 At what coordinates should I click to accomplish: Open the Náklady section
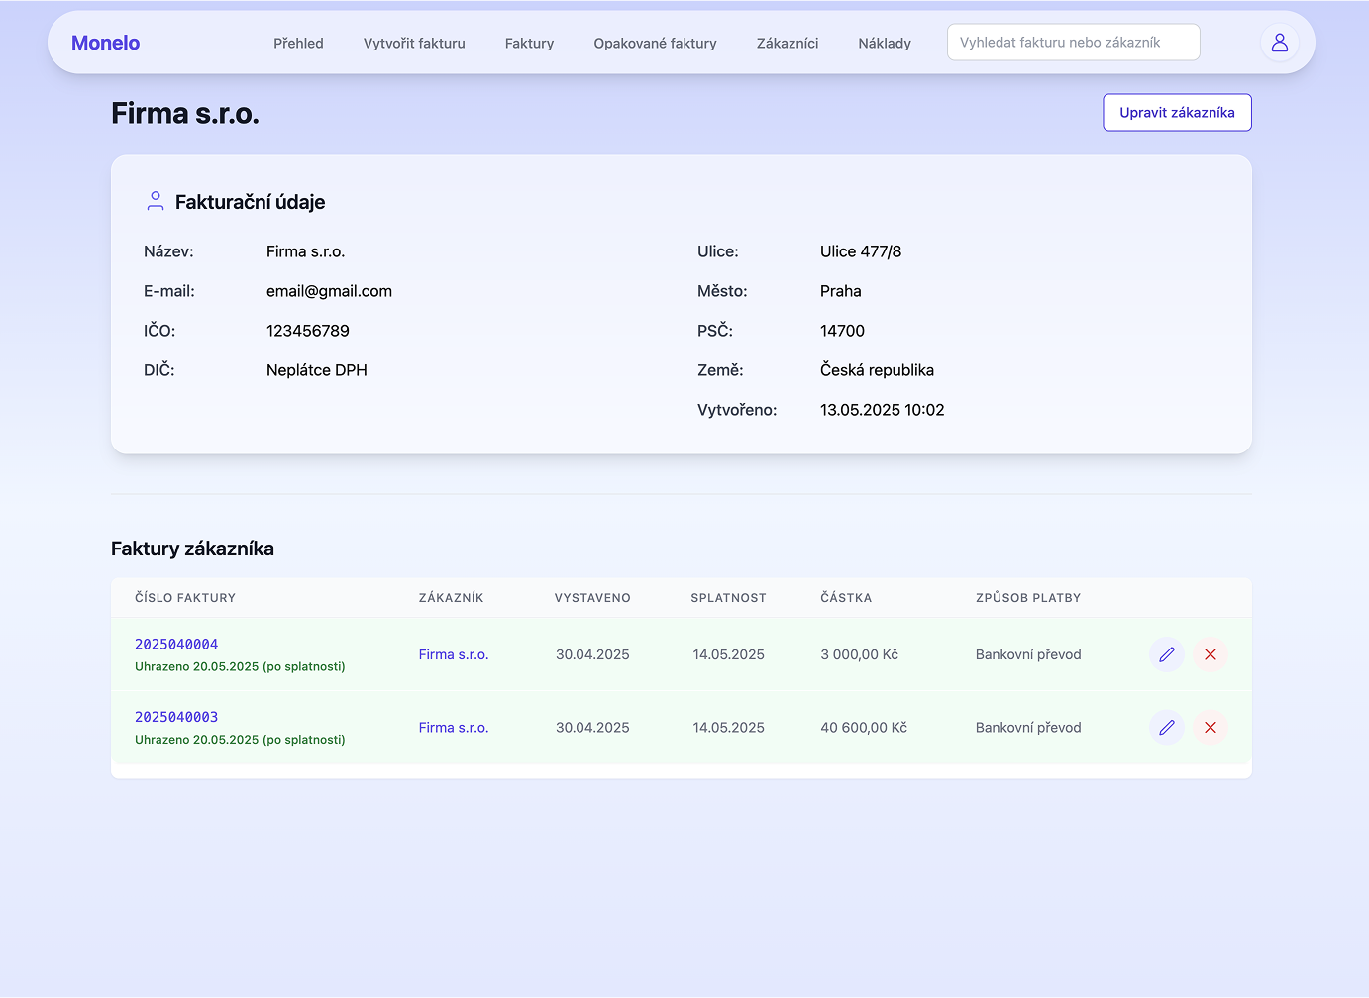point(885,43)
